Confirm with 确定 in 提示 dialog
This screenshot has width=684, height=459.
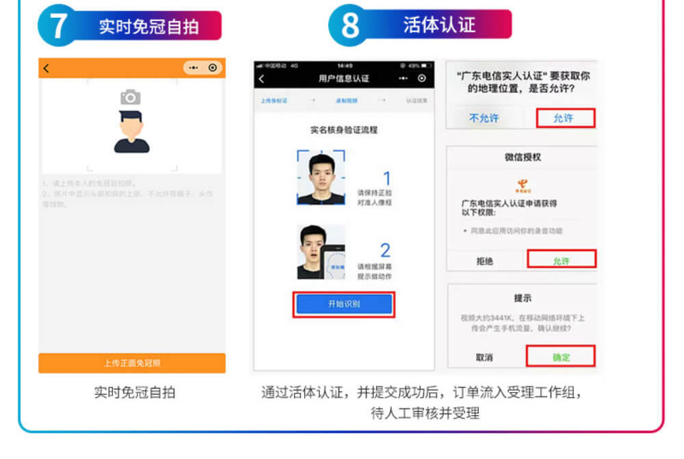click(561, 356)
